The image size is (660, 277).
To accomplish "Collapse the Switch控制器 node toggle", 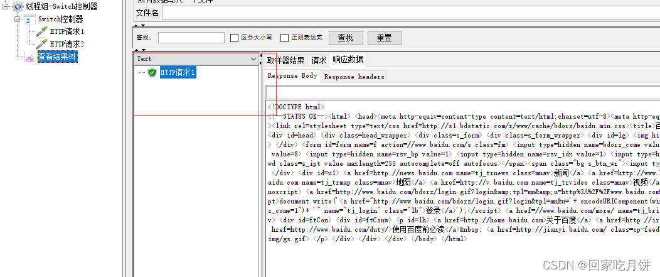I will pyautogui.click(x=18, y=19).
